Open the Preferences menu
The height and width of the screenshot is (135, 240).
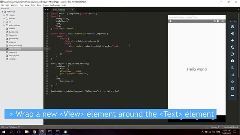click(55, 5)
